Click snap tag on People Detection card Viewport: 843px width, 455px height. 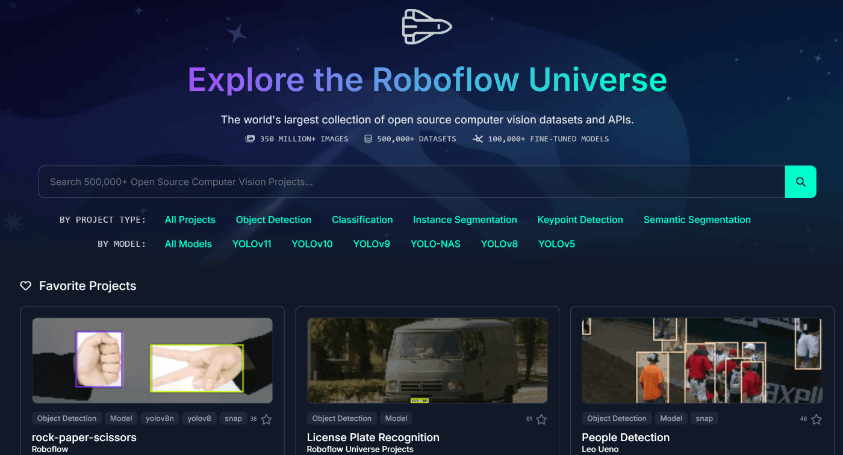coord(705,418)
